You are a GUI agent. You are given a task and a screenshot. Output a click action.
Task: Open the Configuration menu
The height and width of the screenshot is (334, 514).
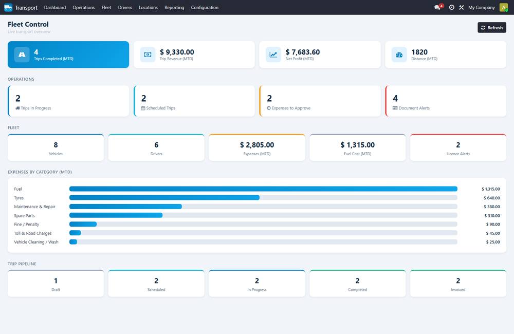205,7
